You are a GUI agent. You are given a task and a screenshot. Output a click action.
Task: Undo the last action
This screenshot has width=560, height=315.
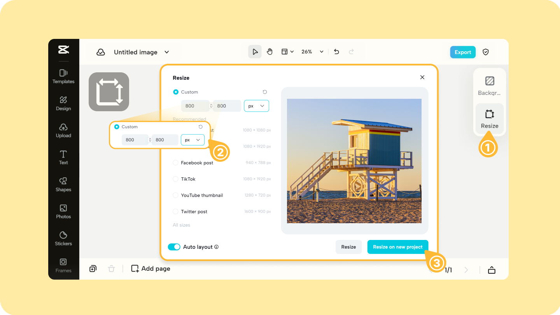[x=337, y=52]
